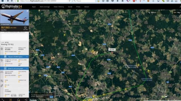Click the locked Squawk gold icon

tap(5, 96)
